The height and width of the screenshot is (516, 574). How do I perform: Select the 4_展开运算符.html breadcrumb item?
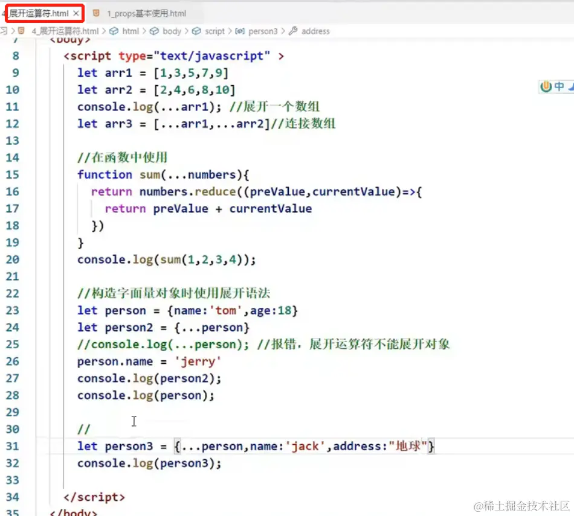(x=65, y=31)
